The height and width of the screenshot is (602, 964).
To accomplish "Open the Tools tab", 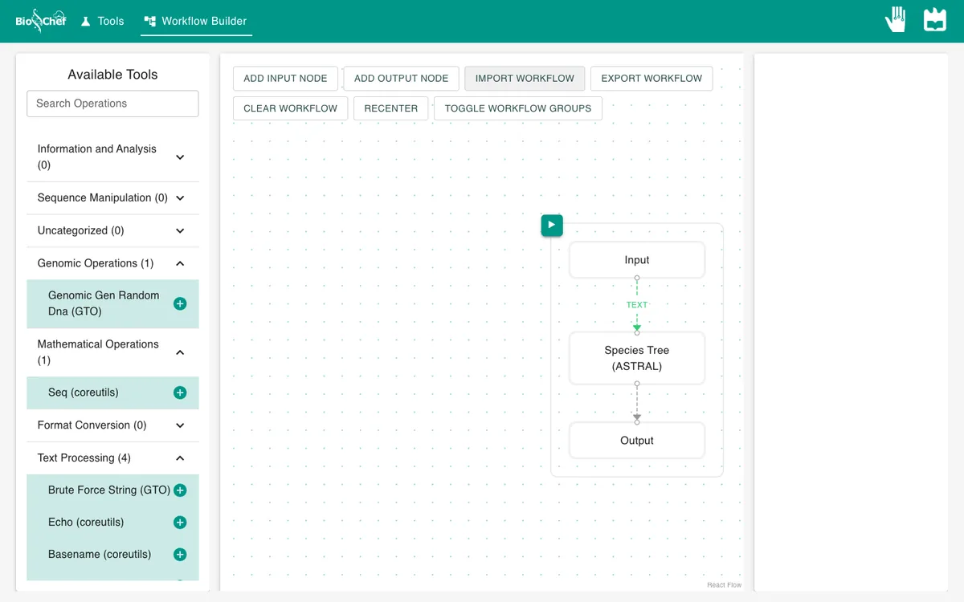I will point(102,21).
